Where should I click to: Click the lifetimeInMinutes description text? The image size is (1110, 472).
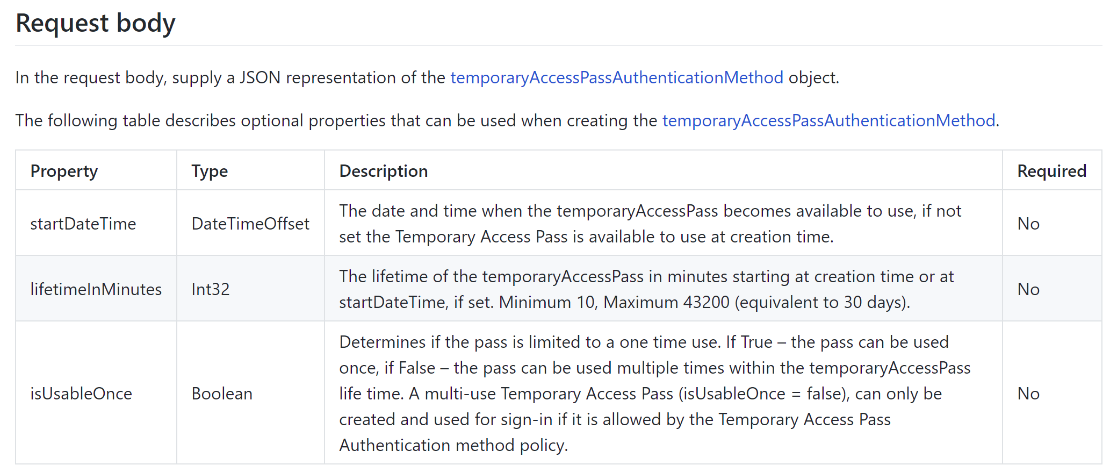(646, 289)
